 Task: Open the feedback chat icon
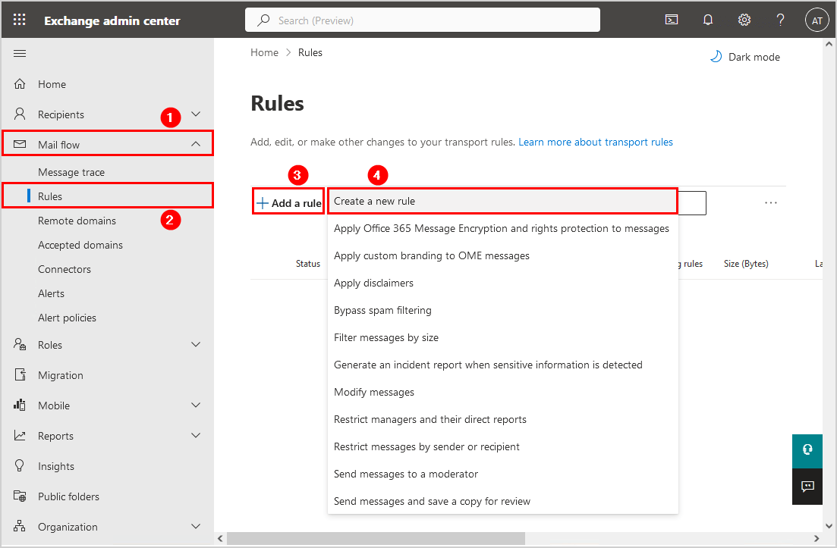[807, 486]
